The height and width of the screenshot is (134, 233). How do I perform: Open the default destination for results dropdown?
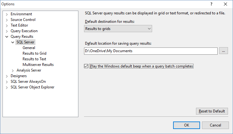click(118, 29)
